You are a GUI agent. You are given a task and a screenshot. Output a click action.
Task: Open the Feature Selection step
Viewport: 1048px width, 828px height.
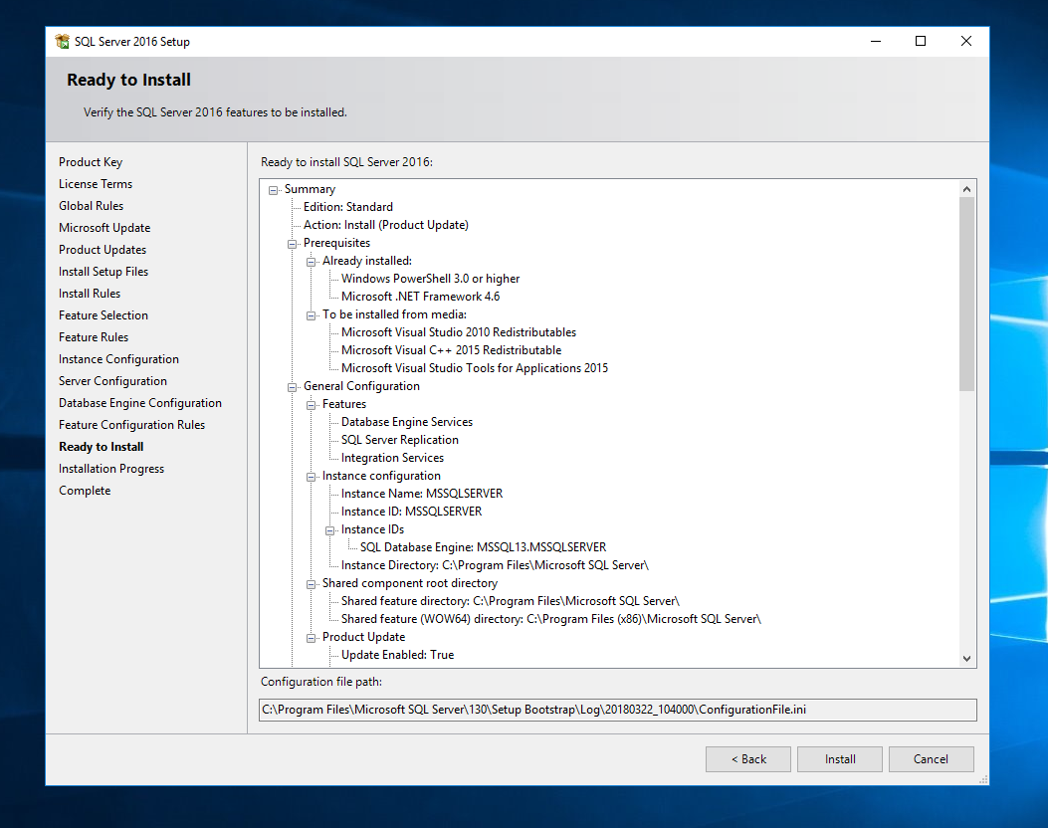(x=103, y=314)
